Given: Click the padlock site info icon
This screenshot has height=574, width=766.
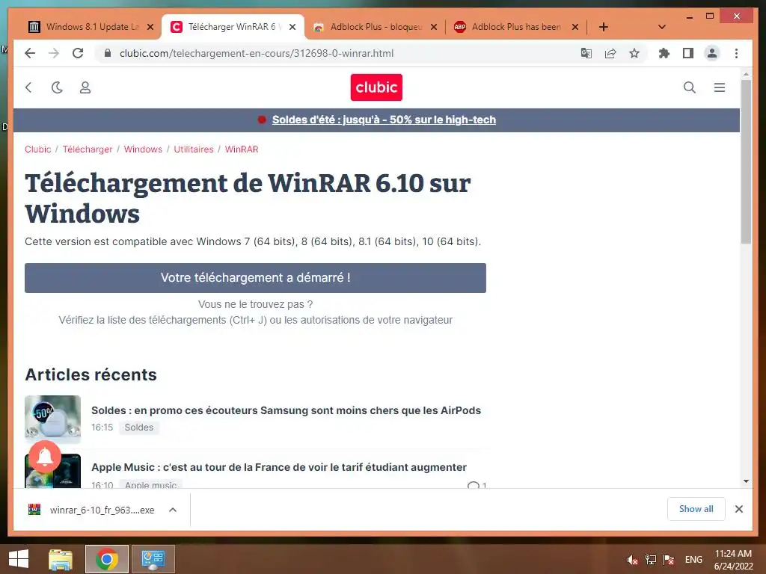Looking at the screenshot, I should click(108, 53).
